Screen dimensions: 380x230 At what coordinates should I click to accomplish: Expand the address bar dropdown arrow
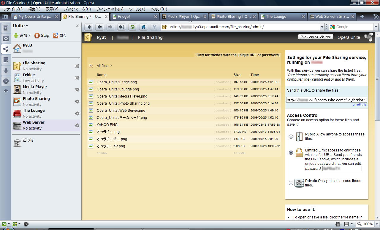click(322, 27)
